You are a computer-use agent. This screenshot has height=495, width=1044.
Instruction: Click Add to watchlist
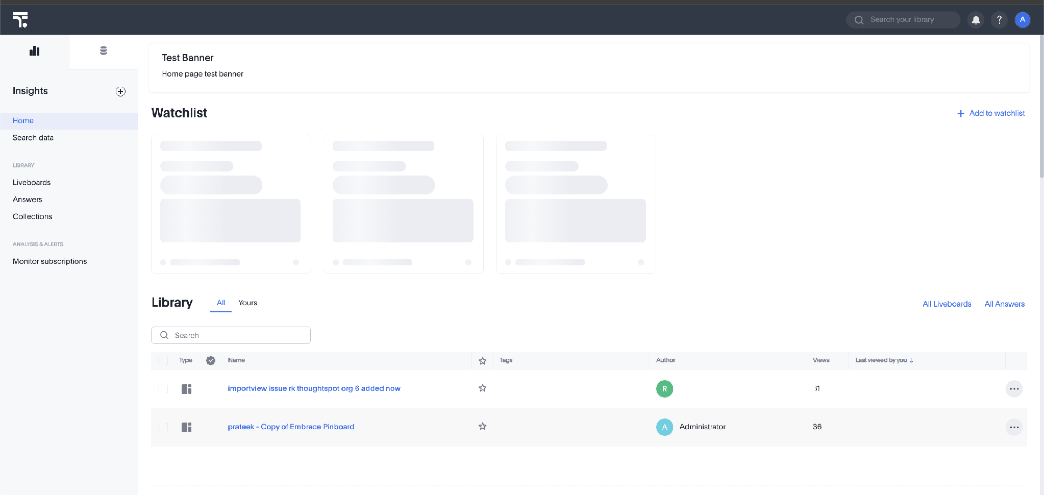point(990,113)
